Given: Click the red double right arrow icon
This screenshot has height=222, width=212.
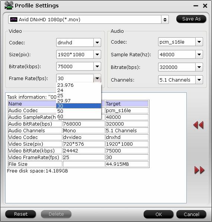Looking at the screenshot, I should click(199, 170).
